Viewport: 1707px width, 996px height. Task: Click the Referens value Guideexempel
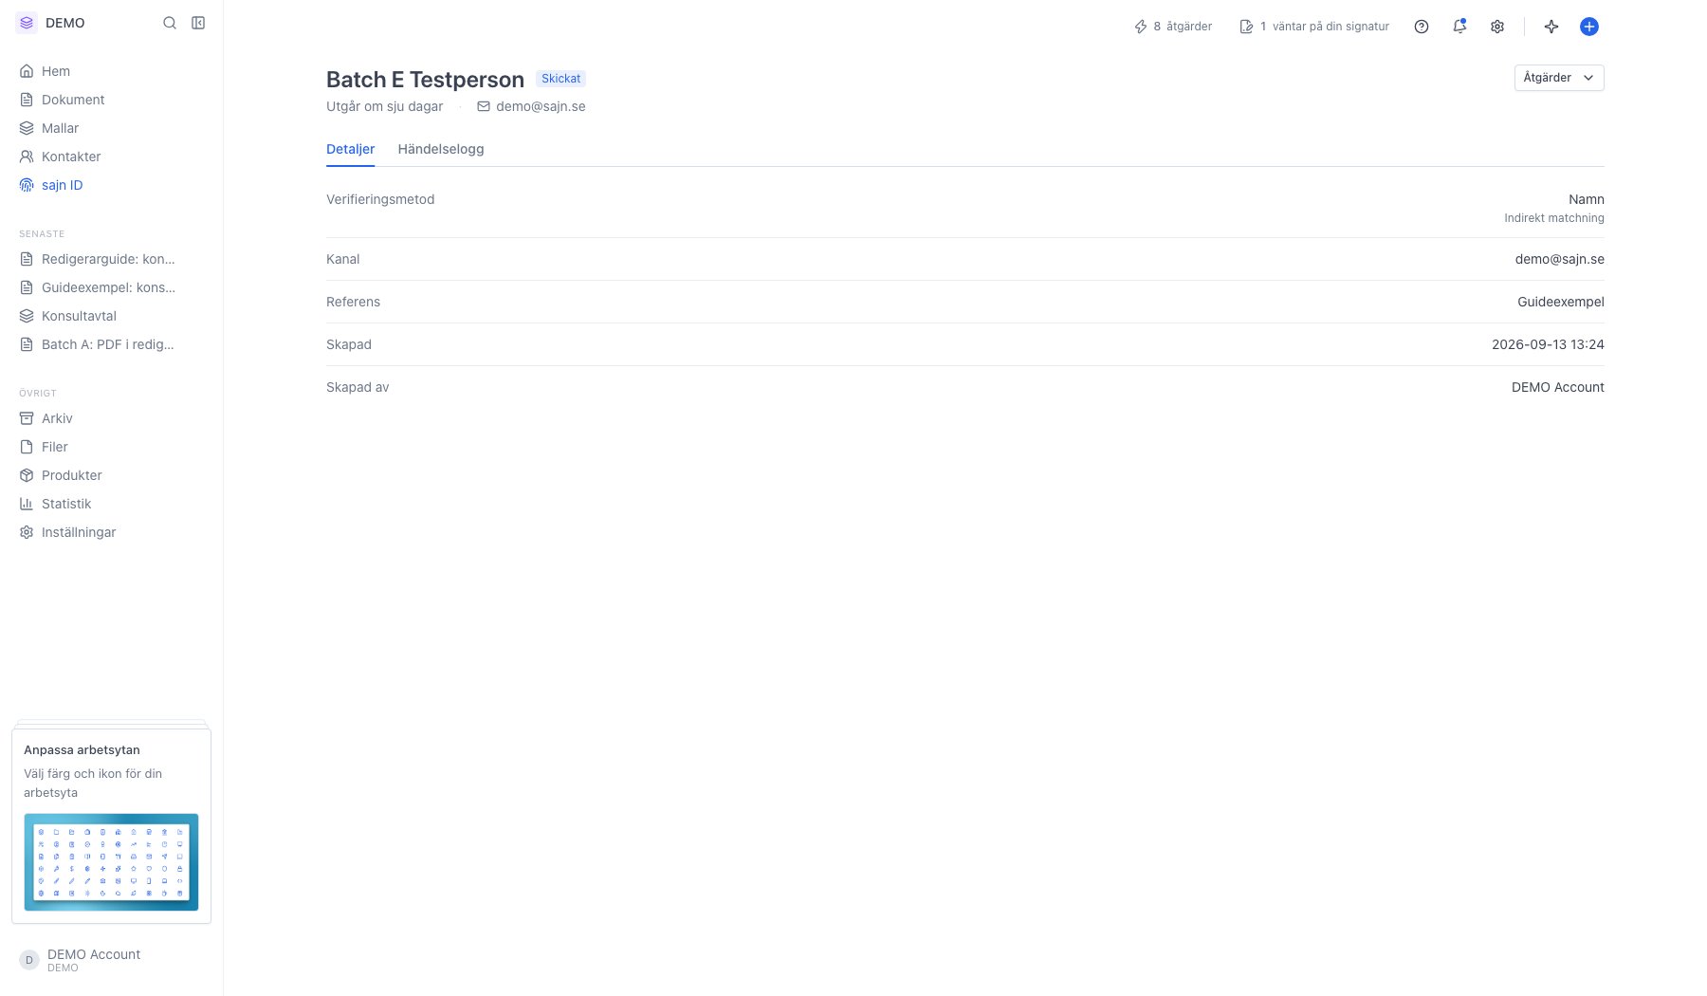coord(1561,302)
